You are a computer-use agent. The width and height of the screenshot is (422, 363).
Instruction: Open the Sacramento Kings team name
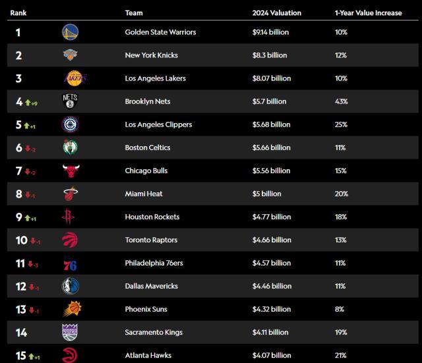[153, 332]
